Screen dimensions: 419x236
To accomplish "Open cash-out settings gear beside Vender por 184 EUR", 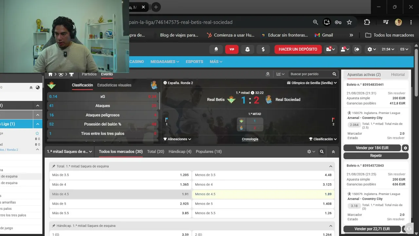I will [406, 148].
